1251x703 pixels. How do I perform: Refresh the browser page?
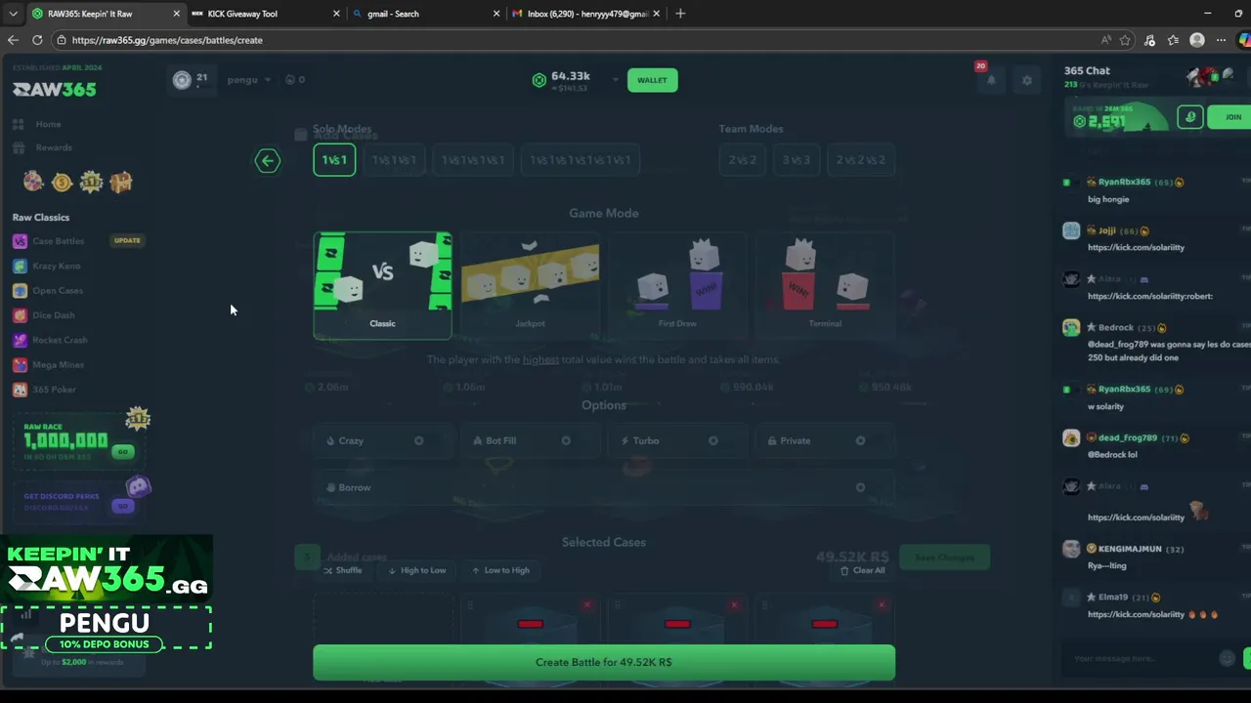click(37, 40)
